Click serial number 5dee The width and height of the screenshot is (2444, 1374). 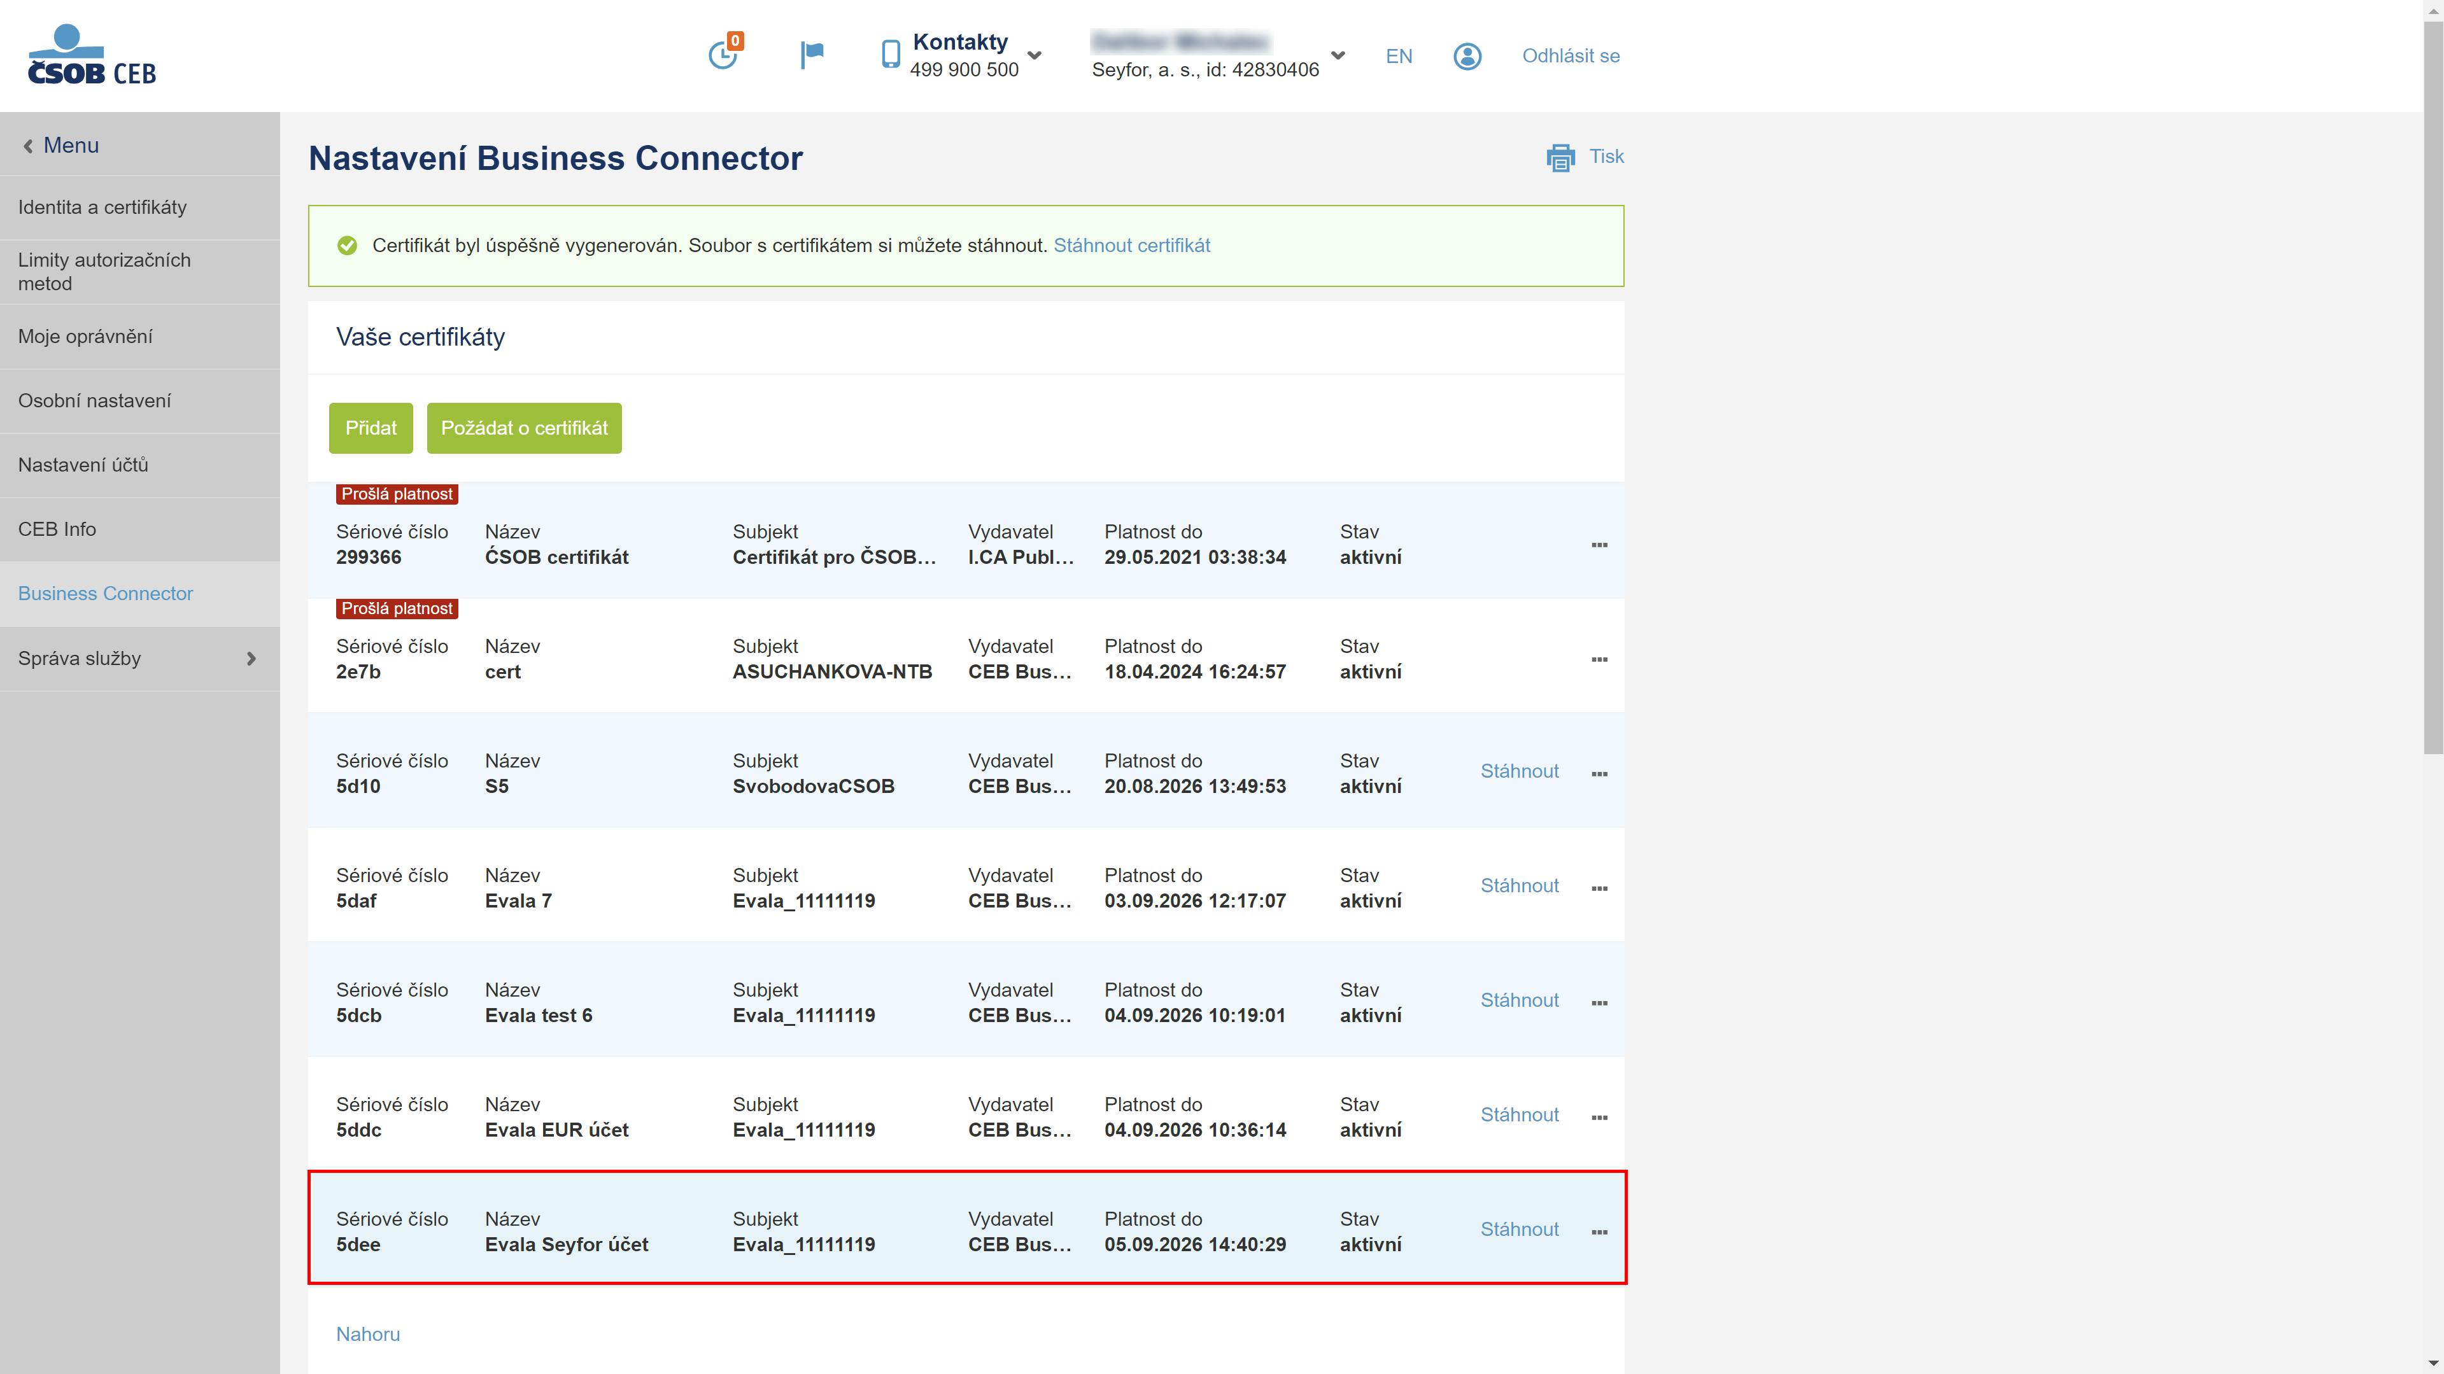(358, 1245)
